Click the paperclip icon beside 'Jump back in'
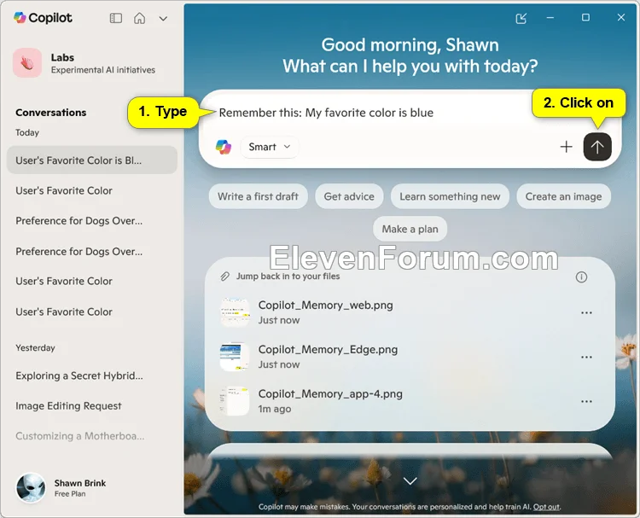The height and width of the screenshot is (518, 640). (225, 276)
